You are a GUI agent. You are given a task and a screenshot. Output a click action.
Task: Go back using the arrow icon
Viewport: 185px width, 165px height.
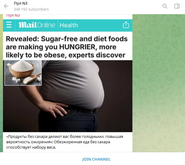point(6,6)
